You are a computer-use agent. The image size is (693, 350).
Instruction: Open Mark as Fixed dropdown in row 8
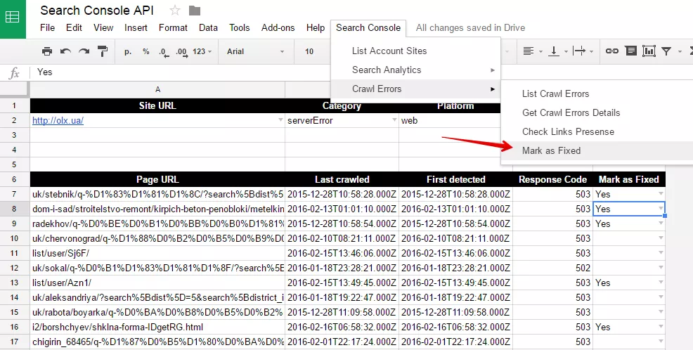click(661, 209)
